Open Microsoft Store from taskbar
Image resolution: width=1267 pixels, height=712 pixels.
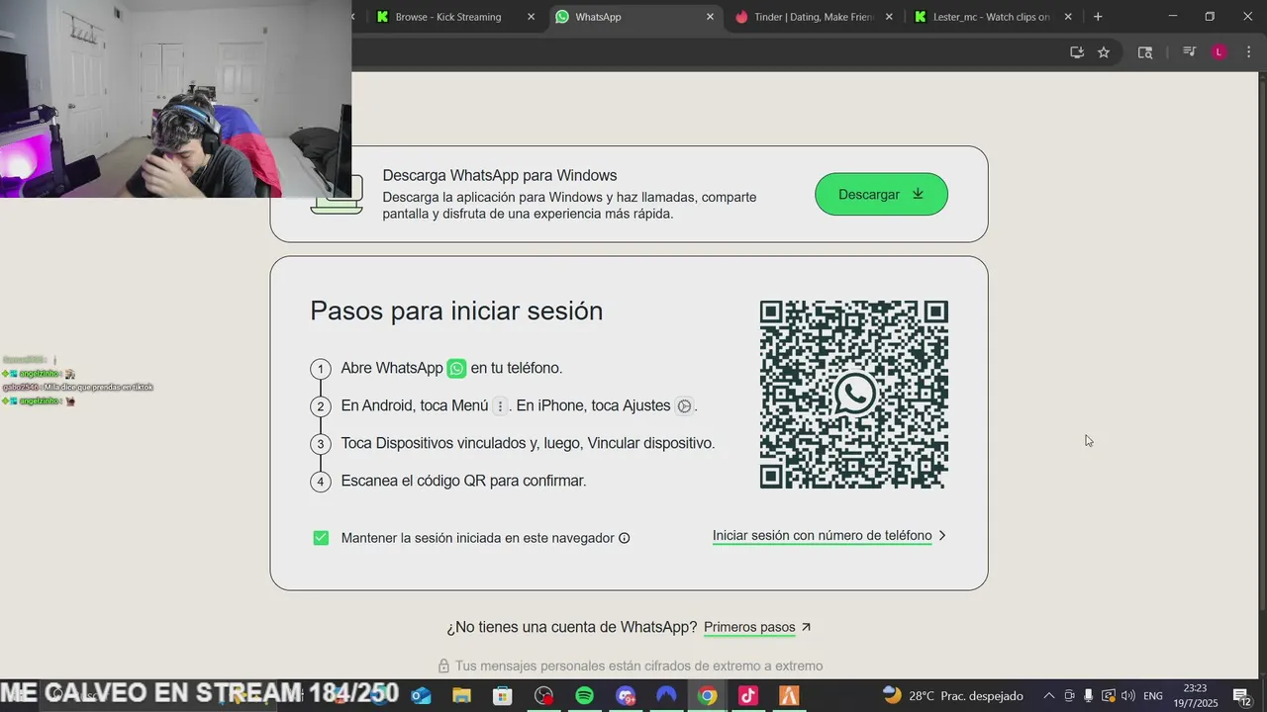pyautogui.click(x=503, y=696)
